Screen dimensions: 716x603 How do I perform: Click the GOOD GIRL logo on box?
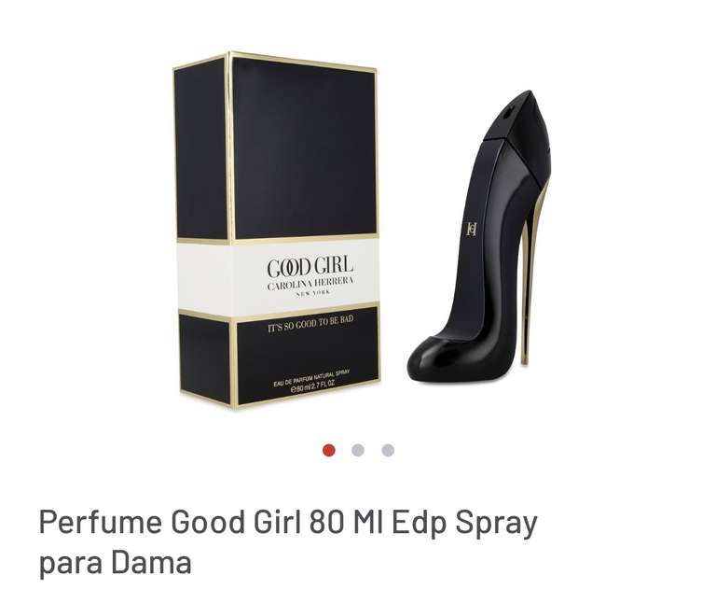(310, 267)
